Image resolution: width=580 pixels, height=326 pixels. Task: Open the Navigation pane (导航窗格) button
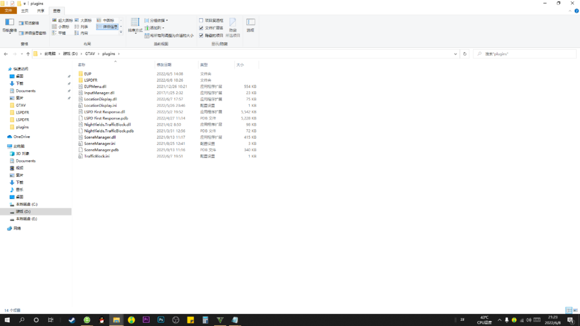point(9,26)
